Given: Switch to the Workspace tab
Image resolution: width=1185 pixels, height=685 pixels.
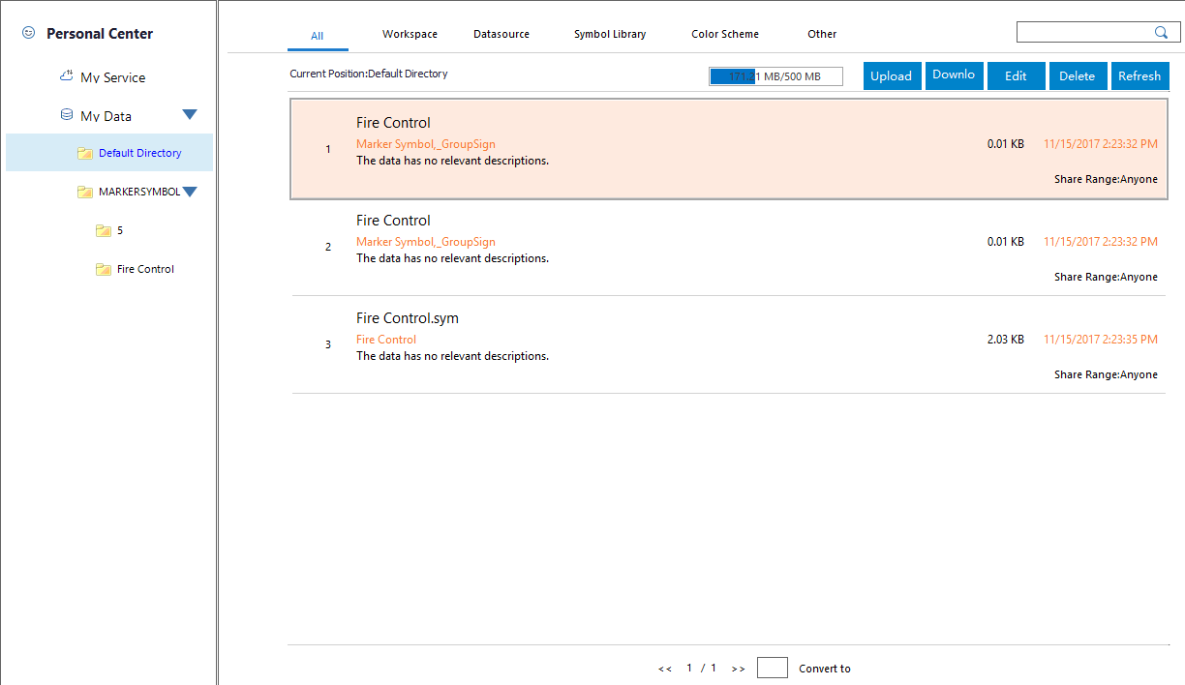Looking at the screenshot, I should [410, 34].
